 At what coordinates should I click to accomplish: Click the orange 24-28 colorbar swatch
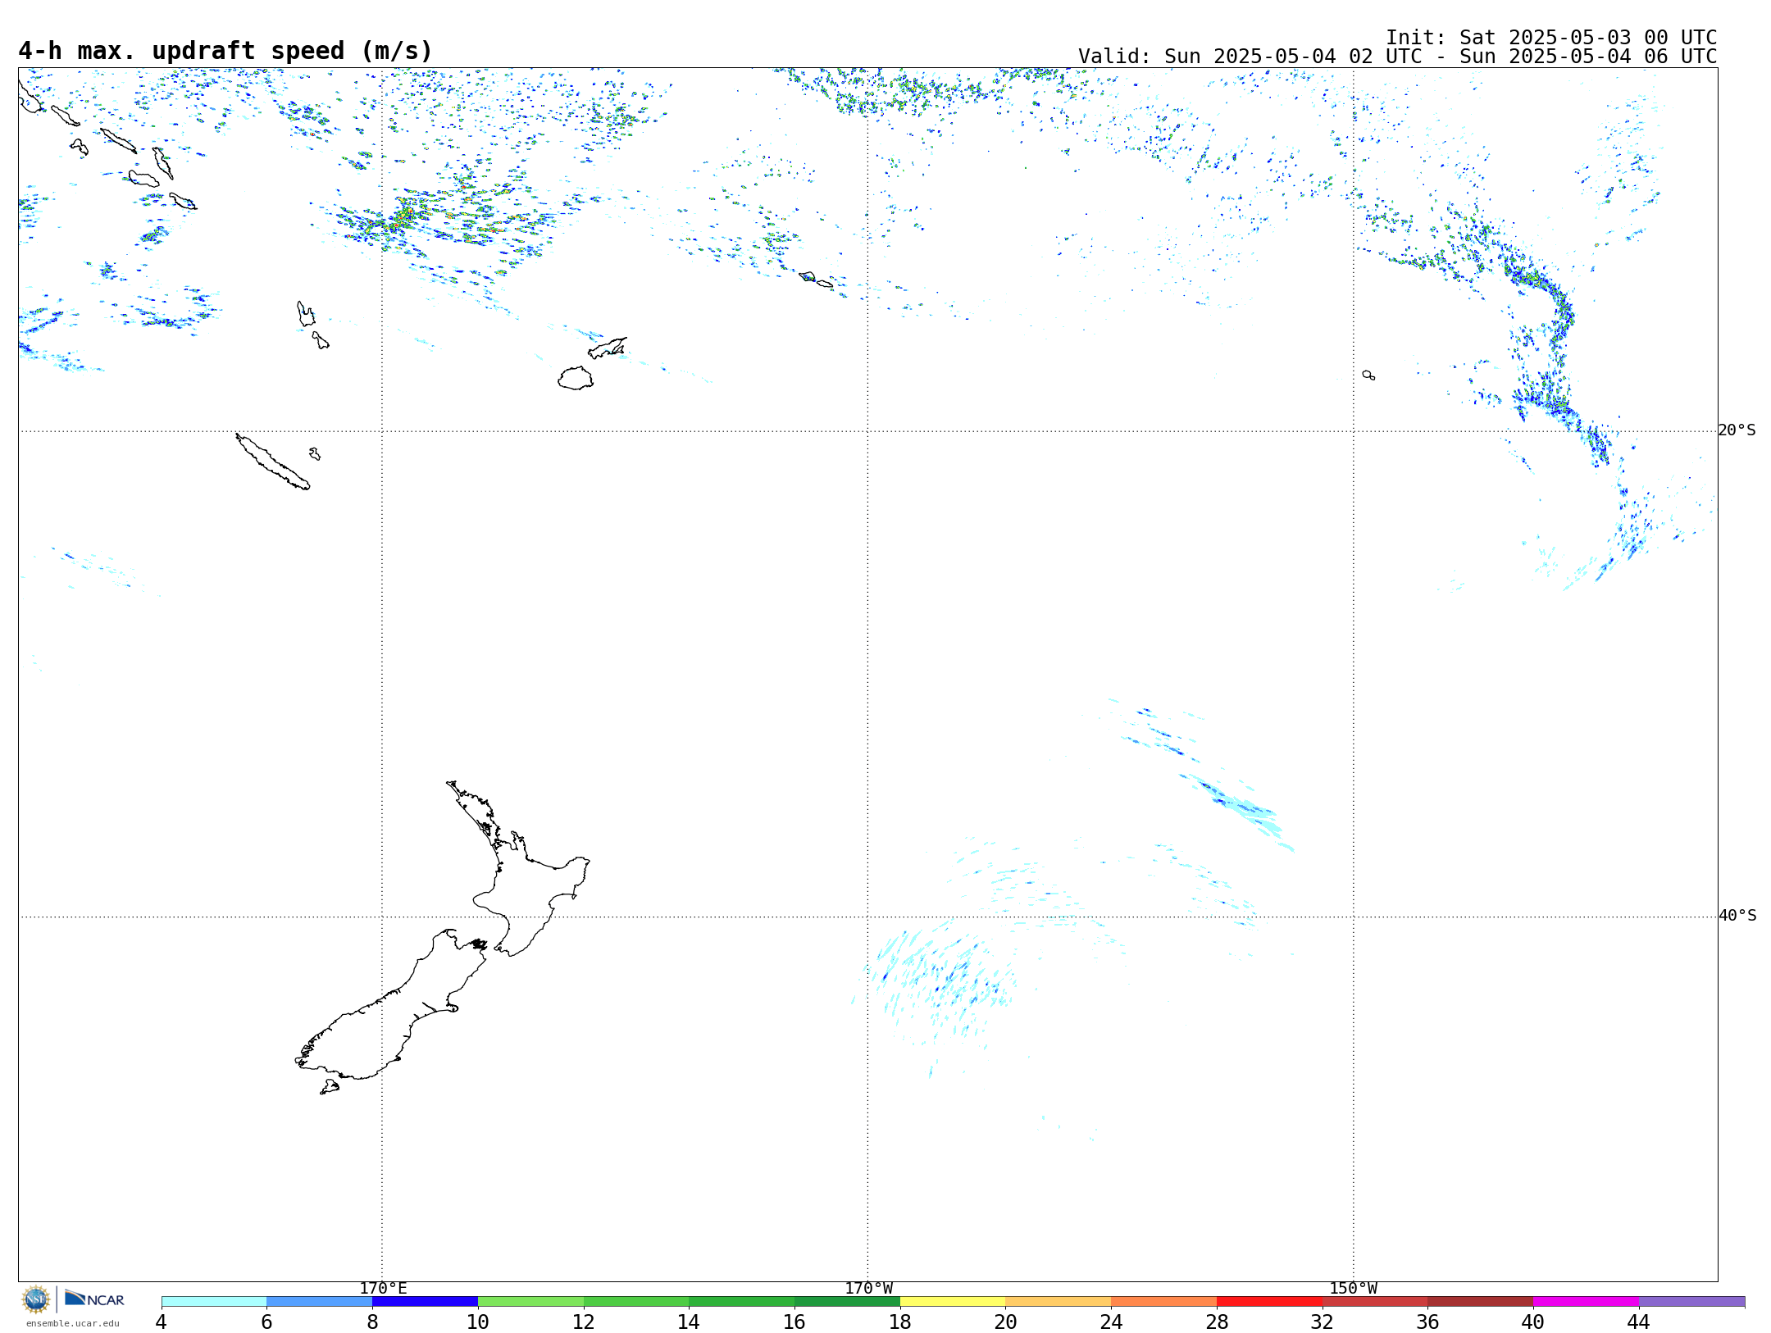tap(1163, 1302)
